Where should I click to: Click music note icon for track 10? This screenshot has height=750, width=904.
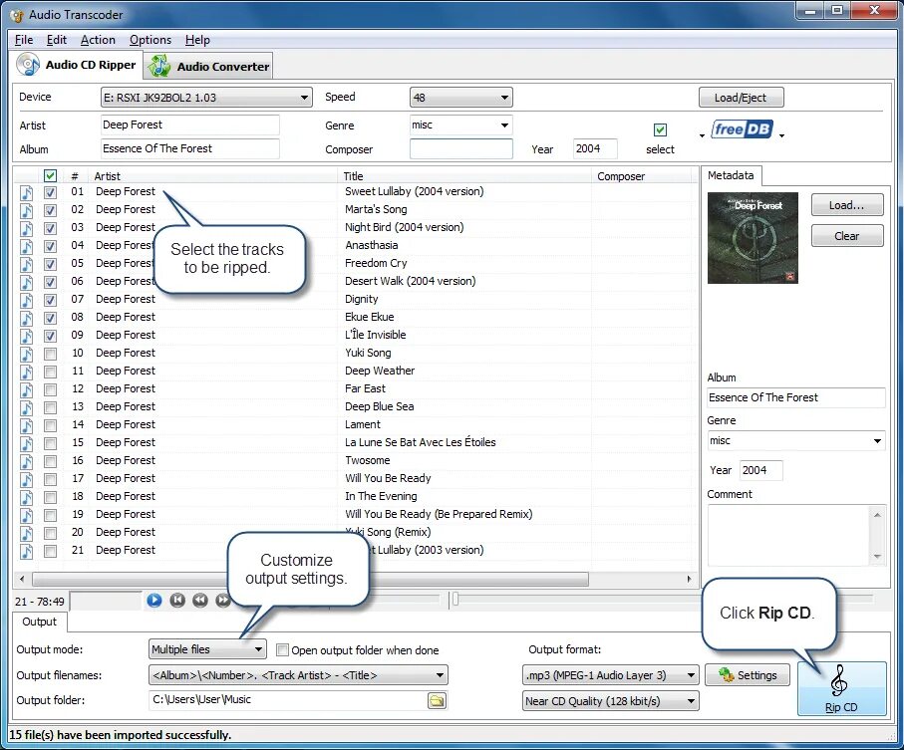(27, 354)
